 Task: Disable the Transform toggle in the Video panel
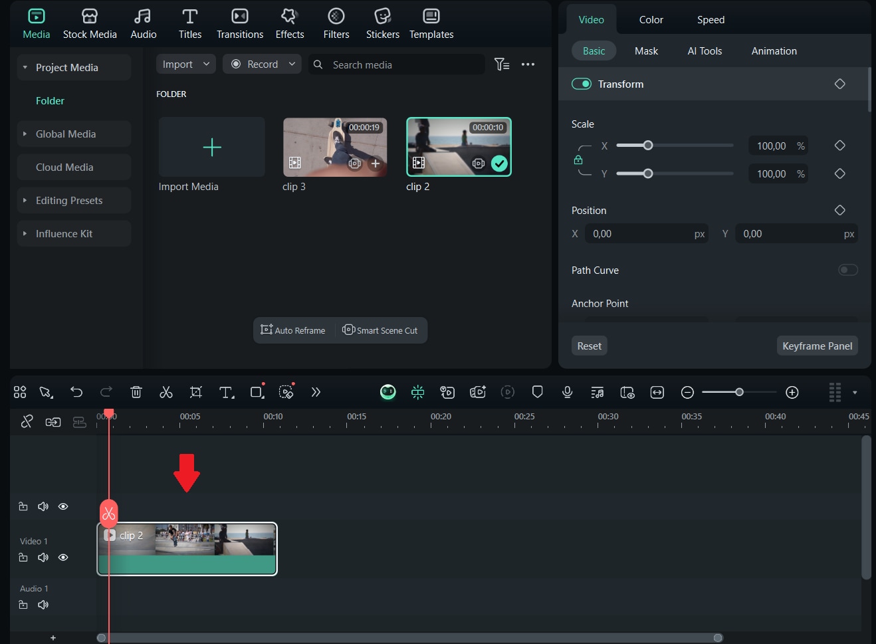582,84
